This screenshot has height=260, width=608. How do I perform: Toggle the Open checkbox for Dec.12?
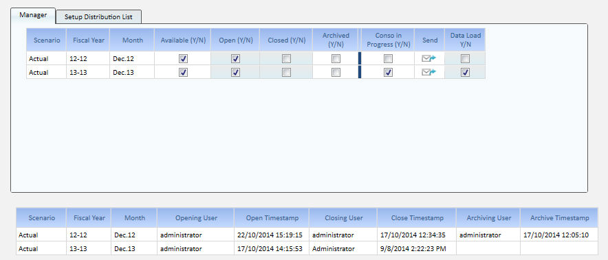tap(235, 59)
